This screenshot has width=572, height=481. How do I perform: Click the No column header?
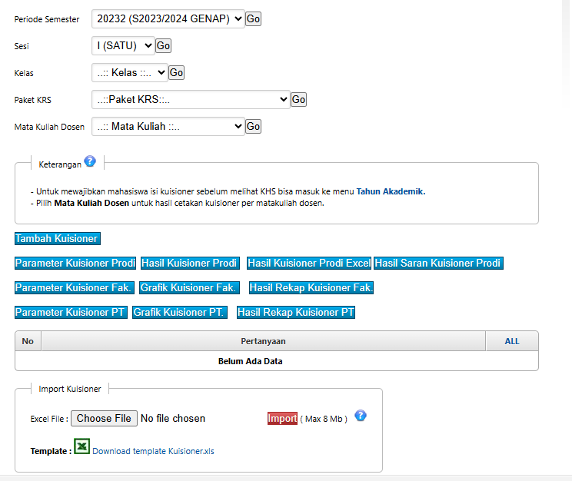(28, 341)
